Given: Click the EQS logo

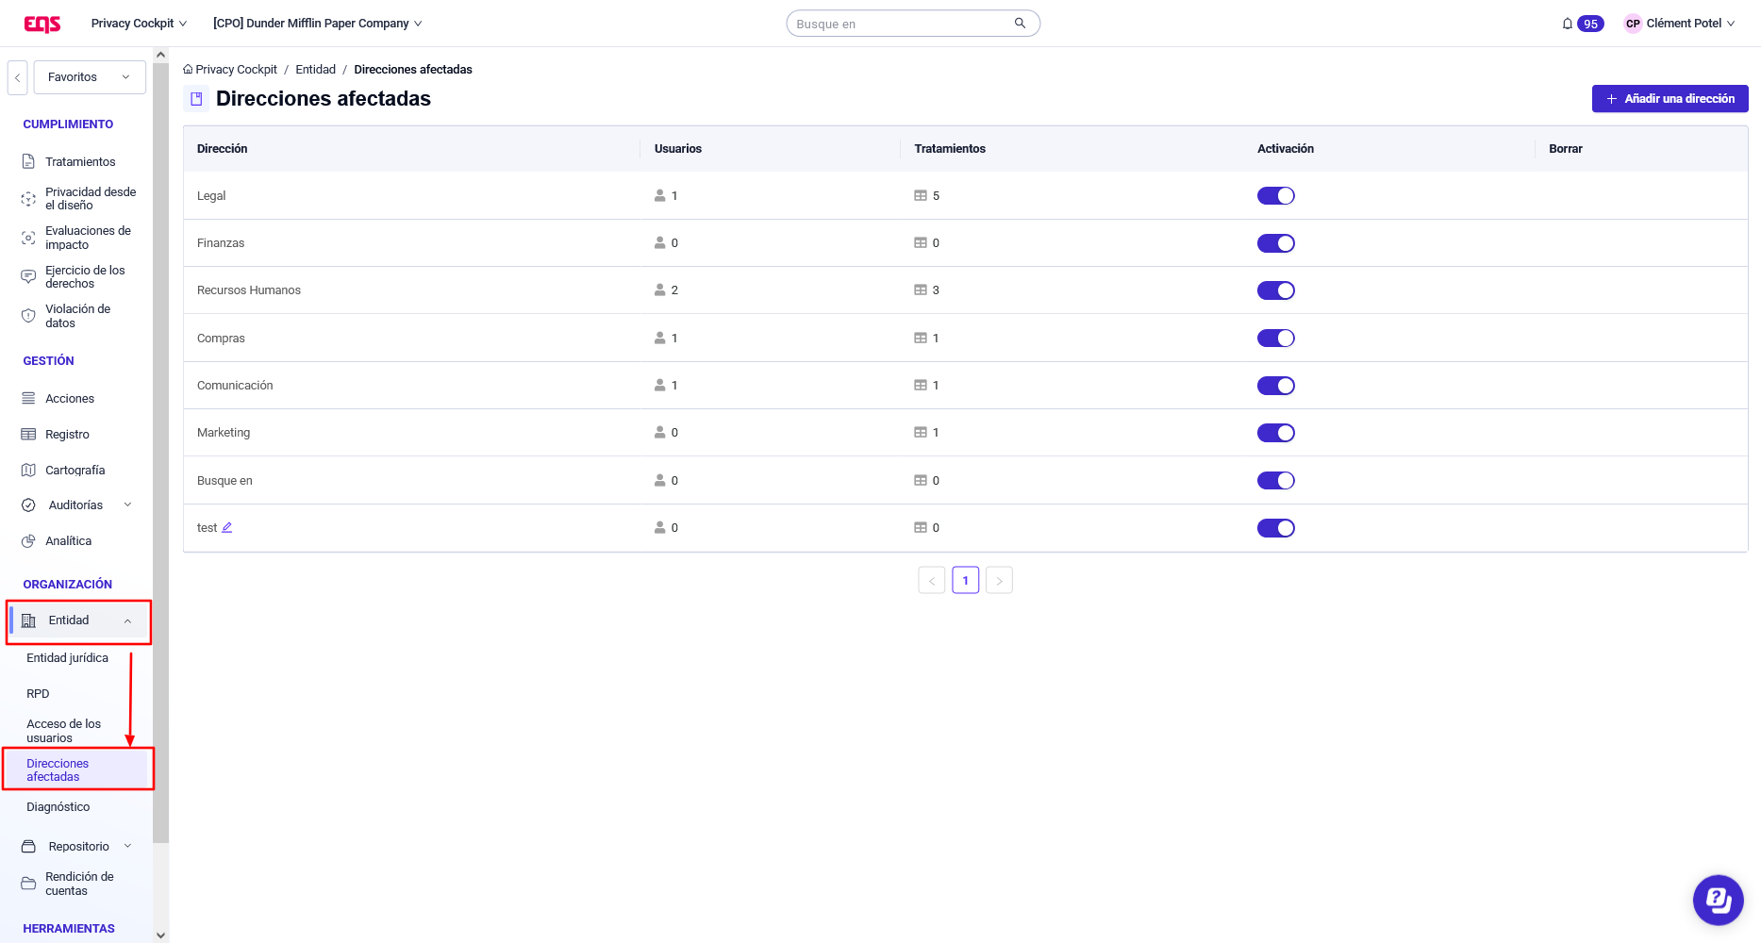Looking at the screenshot, I should click(x=42, y=24).
